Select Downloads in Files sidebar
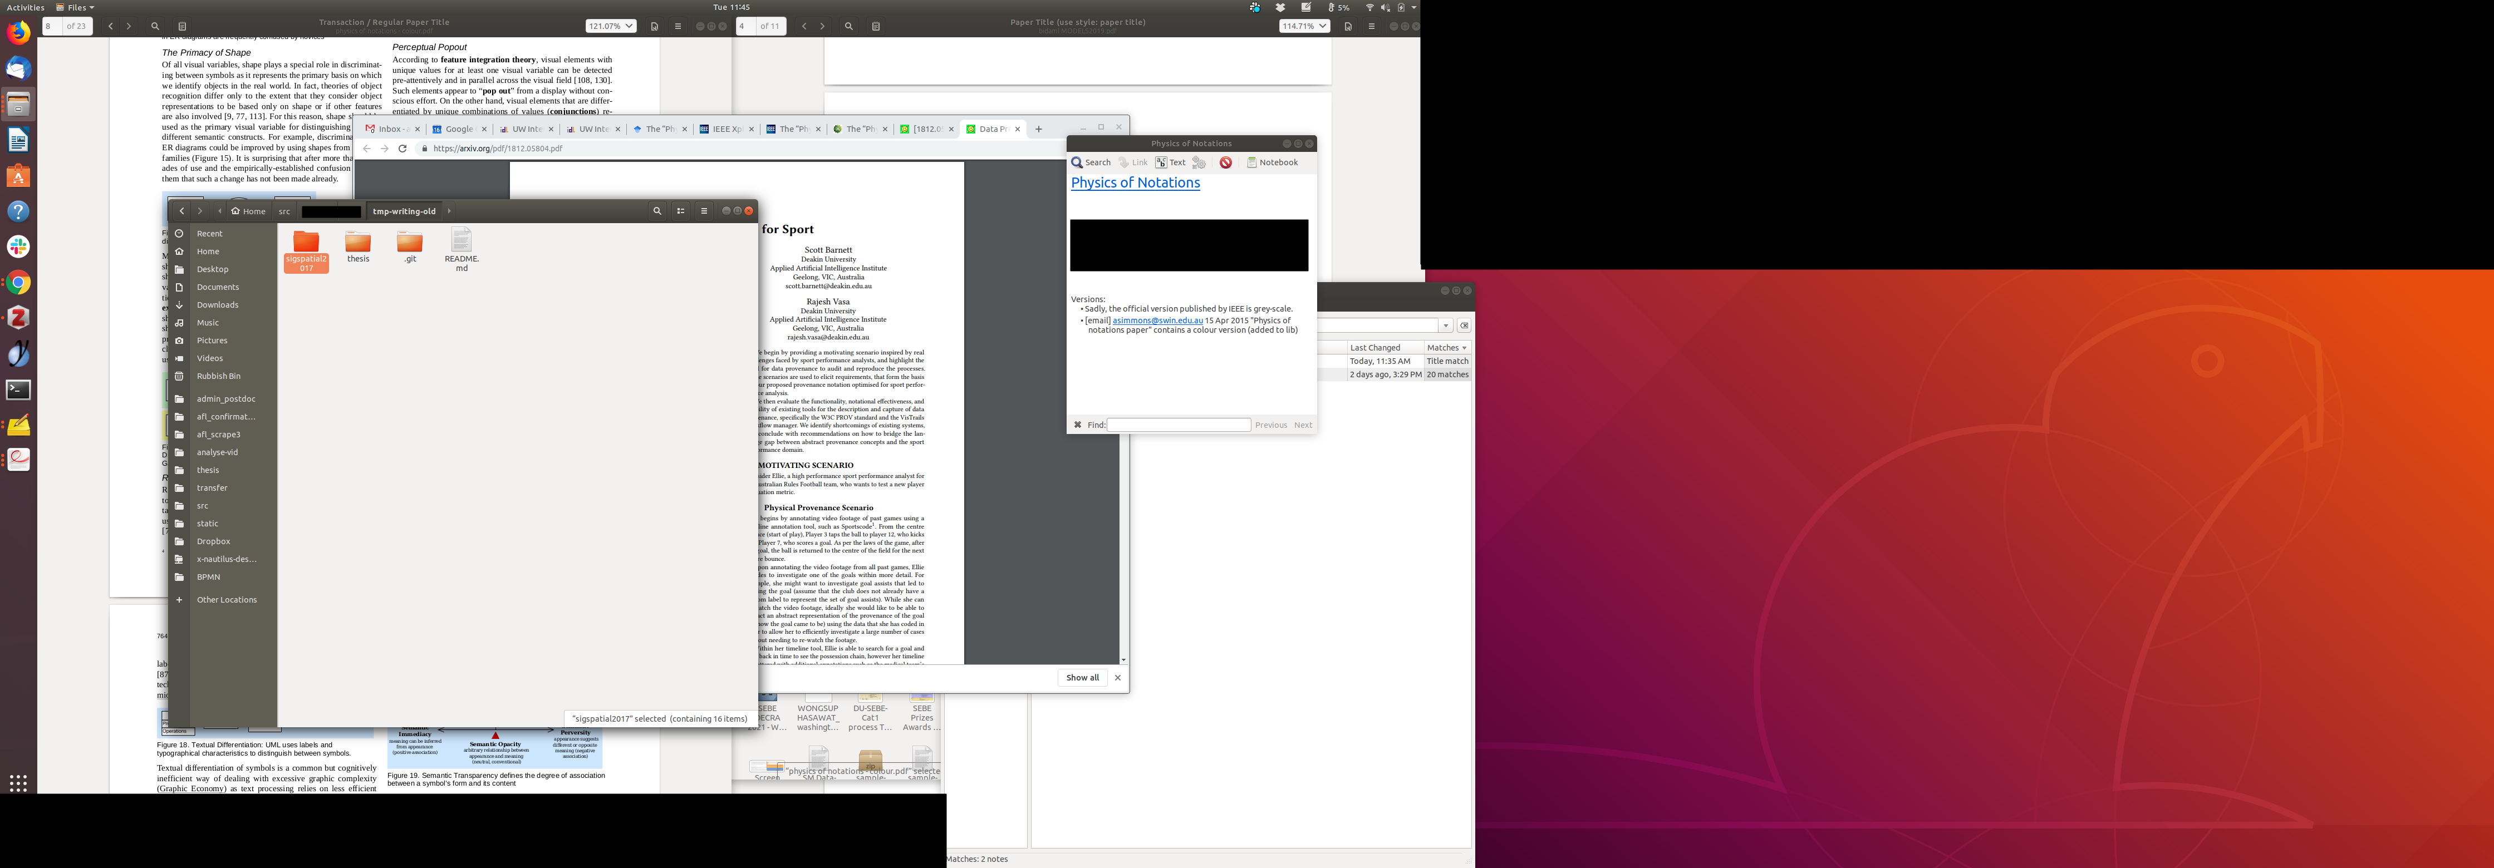The height and width of the screenshot is (868, 2494). [x=217, y=305]
